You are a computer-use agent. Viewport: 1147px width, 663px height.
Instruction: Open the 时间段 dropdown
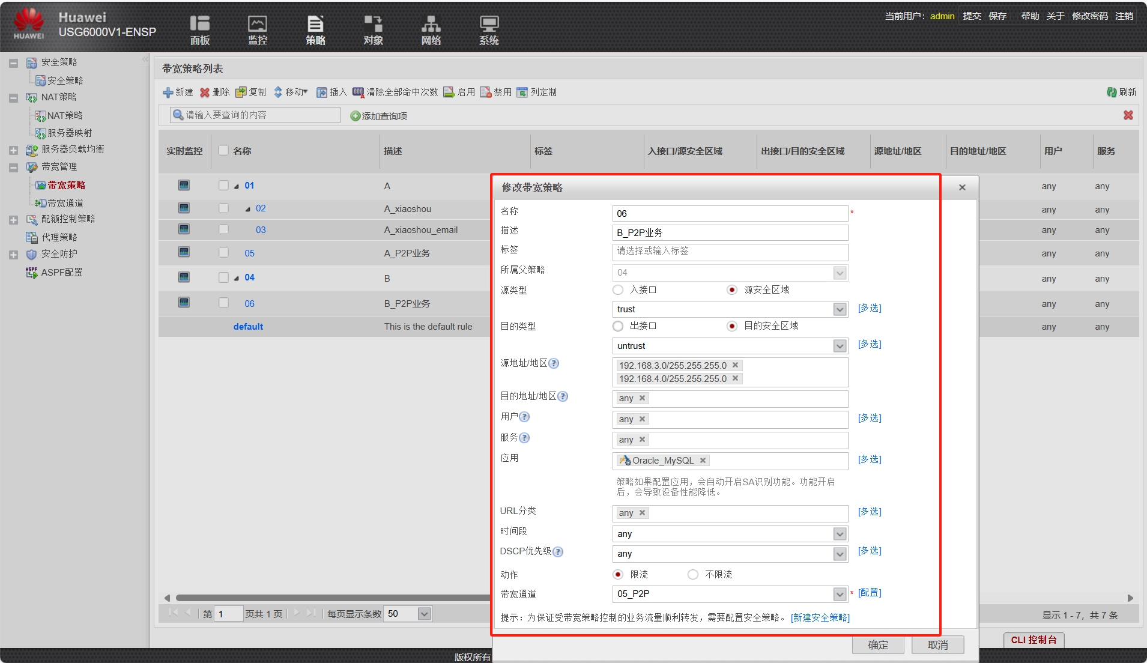click(x=840, y=534)
